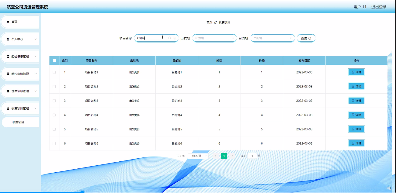The width and height of the screenshot is (396, 193).
Task: Check the checkbox for row 项目名称4
Action: (54, 115)
